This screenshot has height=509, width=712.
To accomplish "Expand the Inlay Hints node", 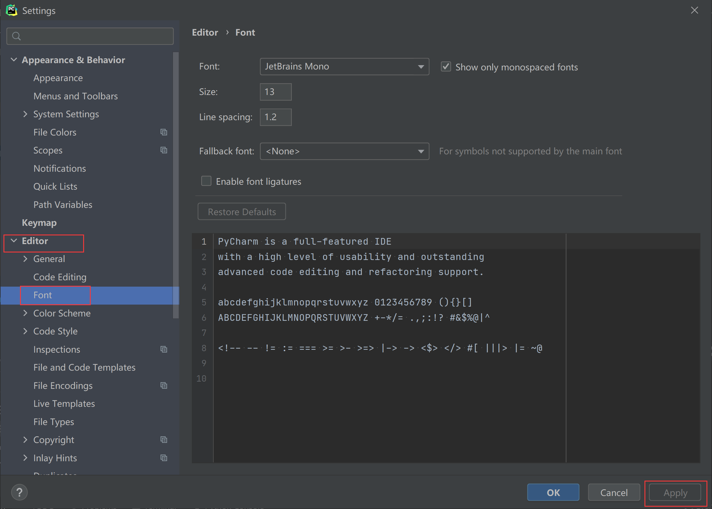I will [26, 458].
